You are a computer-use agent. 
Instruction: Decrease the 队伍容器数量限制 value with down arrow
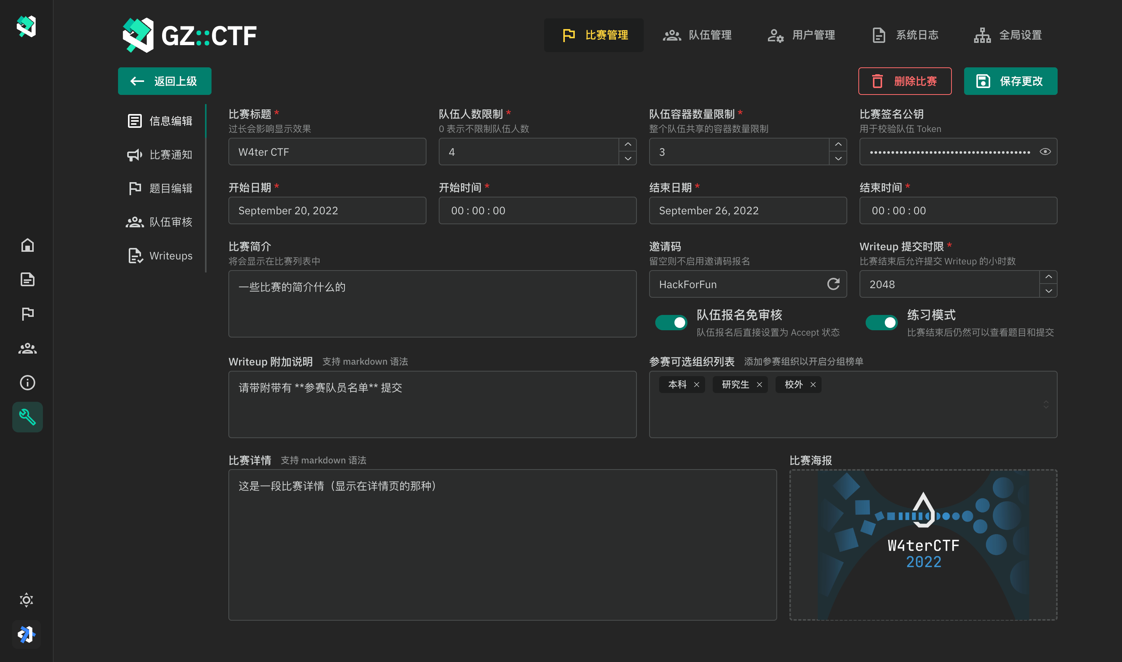(x=838, y=159)
